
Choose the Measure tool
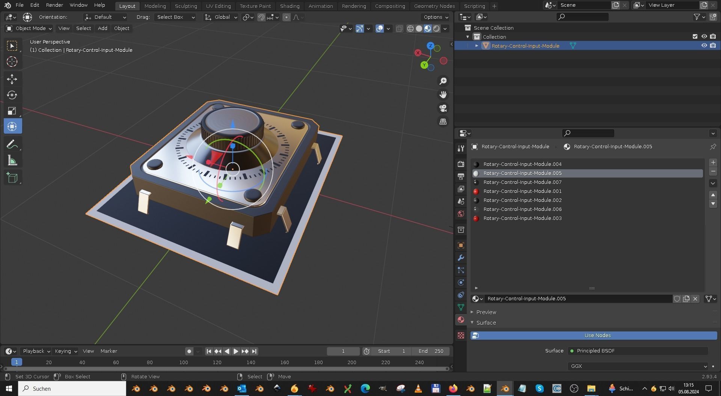click(x=12, y=161)
